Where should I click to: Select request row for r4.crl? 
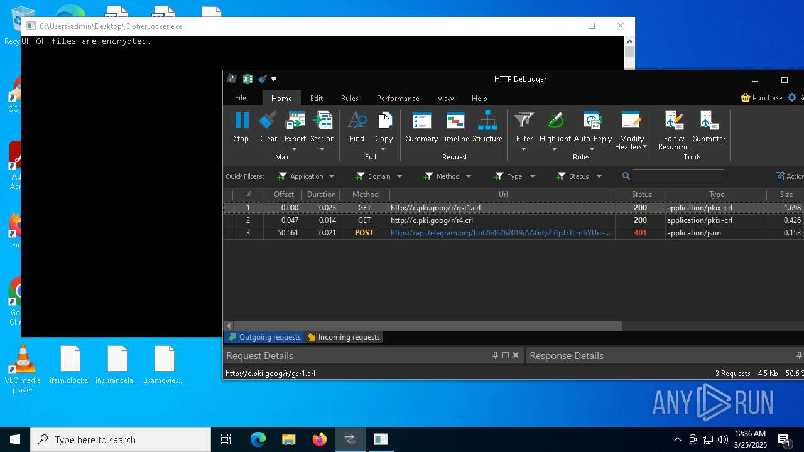coord(513,220)
